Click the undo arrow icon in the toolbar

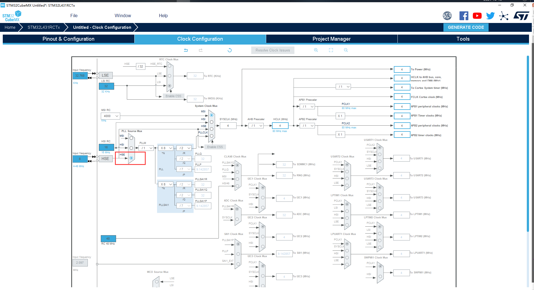point(186,50)
